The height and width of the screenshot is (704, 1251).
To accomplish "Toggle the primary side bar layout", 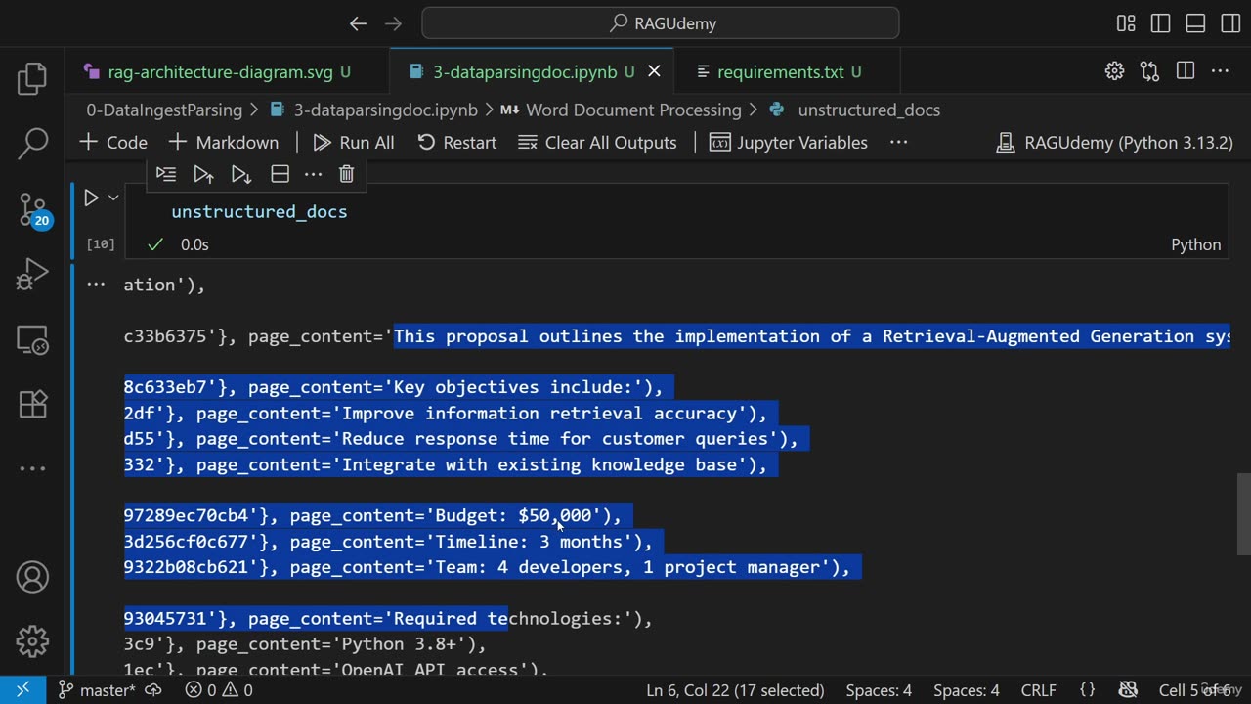I will point(1160,23).
